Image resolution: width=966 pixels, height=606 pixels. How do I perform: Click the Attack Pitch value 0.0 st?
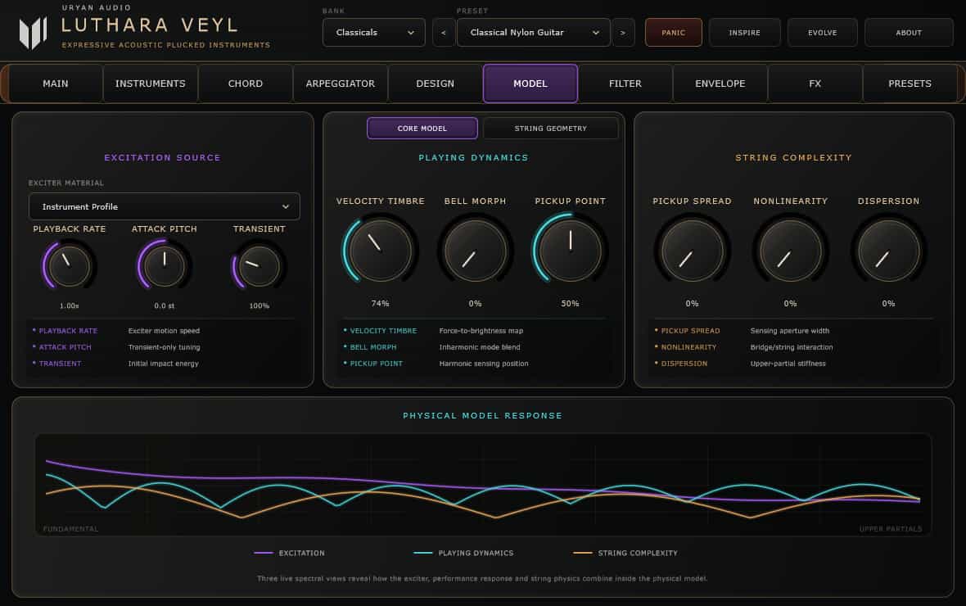pyautogui.click(x=165, y=305)
